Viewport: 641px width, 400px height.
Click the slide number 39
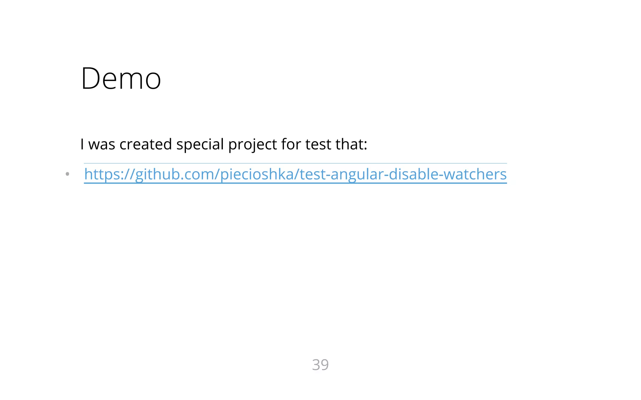pos(320,365)
